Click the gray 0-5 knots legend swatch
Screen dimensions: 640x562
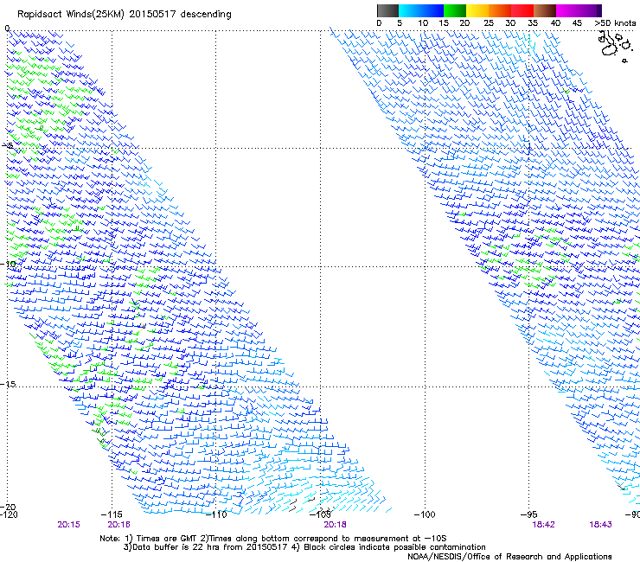(x=387, y=10)
